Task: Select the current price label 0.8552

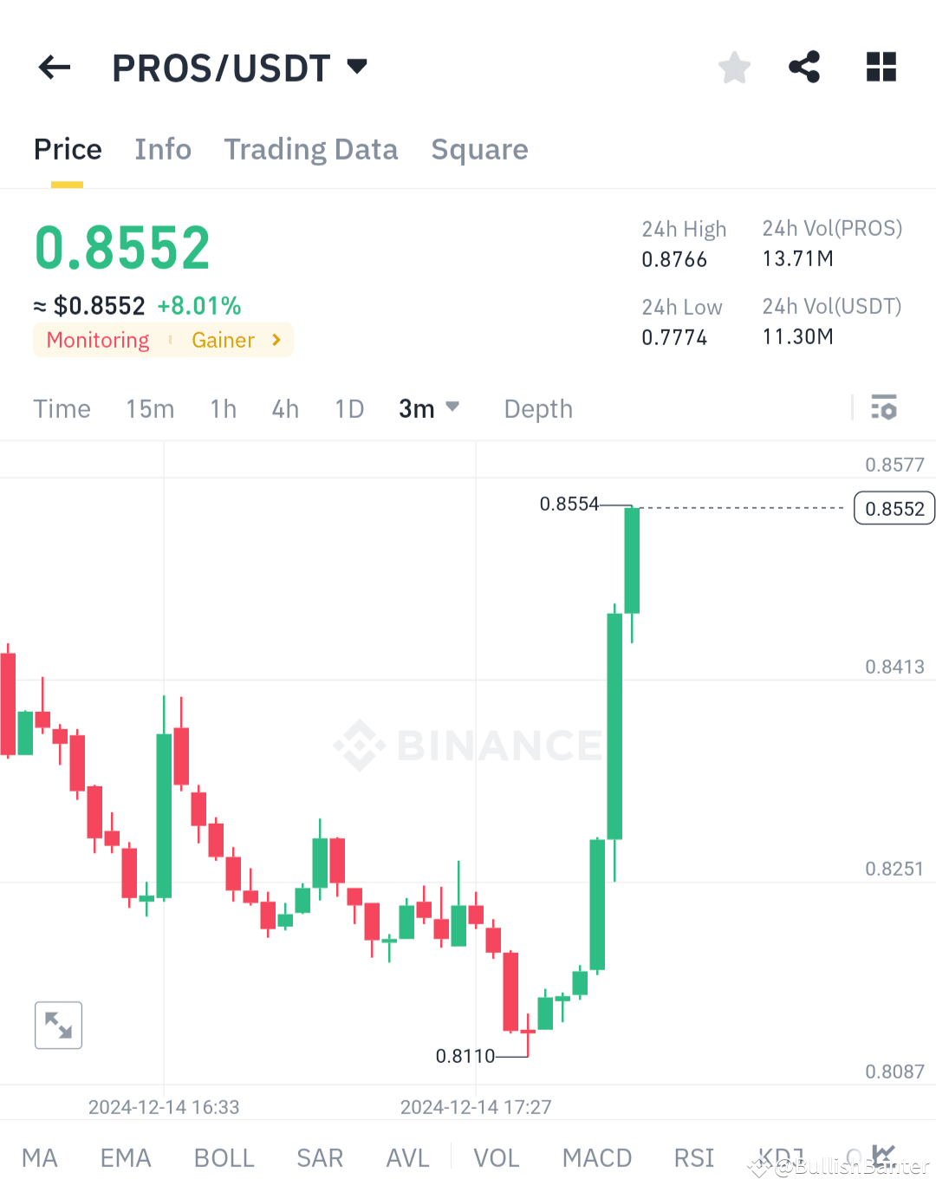Action: pos(894,508)
